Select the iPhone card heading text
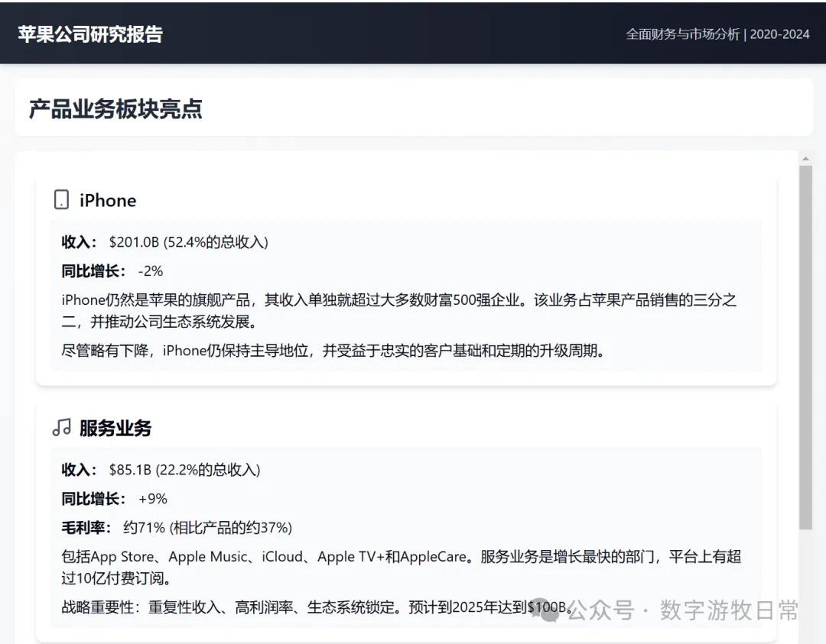Image resolution: width=826 pixels, height=644 pixels. click(108, 200)
